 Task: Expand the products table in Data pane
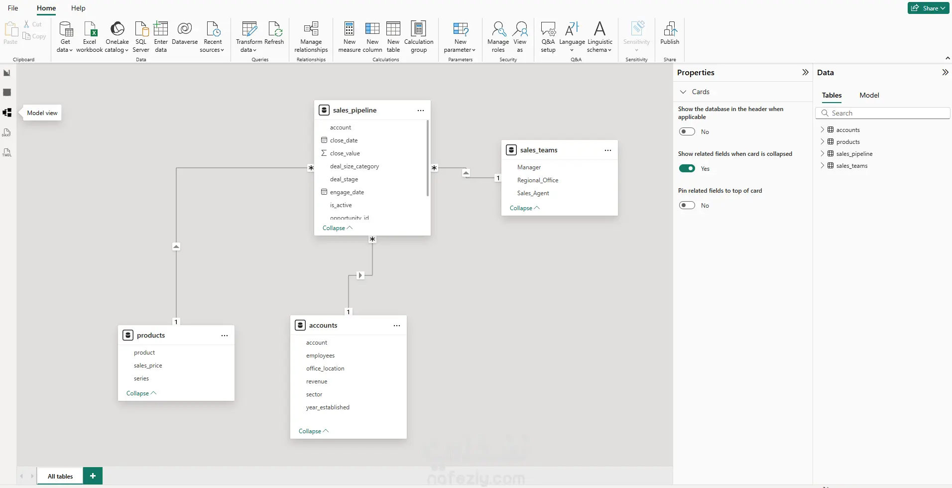point(822,141)
